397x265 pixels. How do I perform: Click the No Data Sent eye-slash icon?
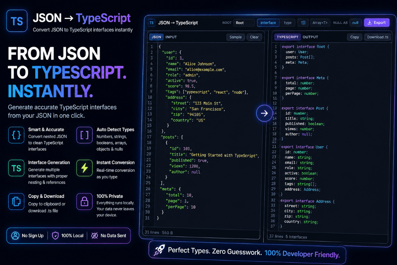pos(95,236)
